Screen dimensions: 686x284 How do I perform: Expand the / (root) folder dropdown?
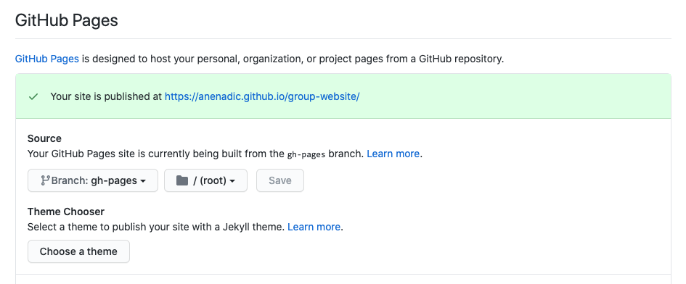(205, 180)
